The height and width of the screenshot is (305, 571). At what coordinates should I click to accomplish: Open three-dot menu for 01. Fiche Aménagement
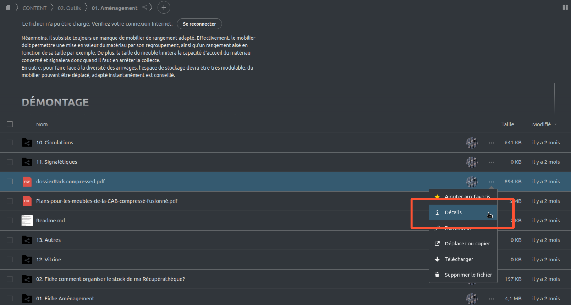click(x=491, y=299)
